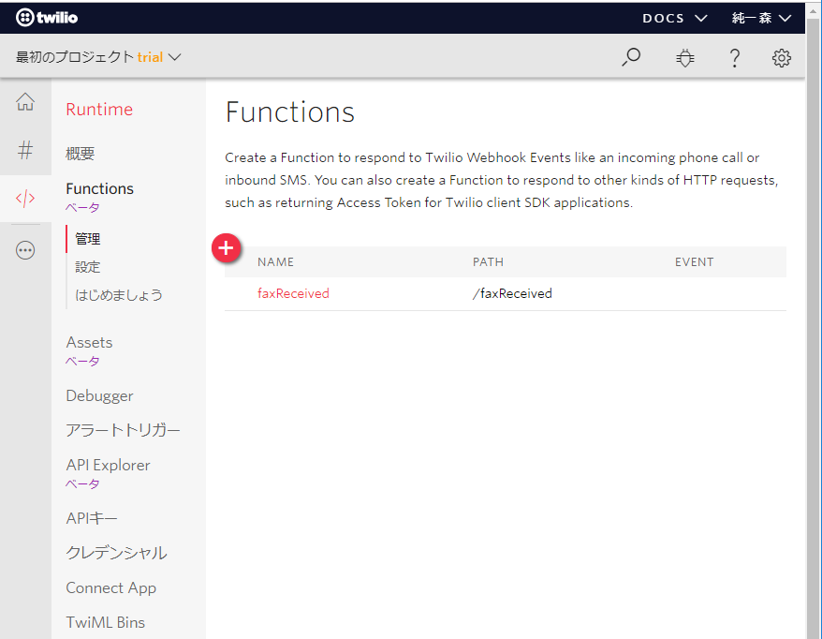Expand the DOCS dropdown
The image size is (822, 639).
pyautogui.click(x=675, y=19)
